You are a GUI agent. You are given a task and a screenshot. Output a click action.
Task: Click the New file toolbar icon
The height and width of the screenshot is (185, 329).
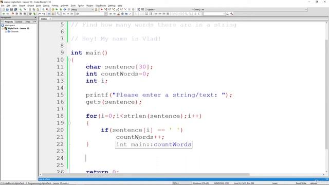coord(4,9)
